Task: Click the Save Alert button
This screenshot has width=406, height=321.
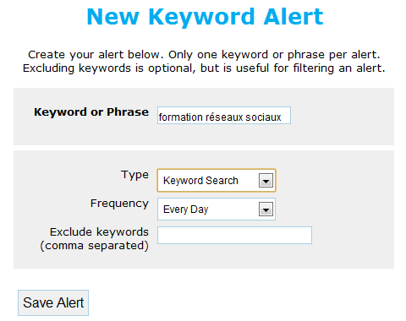Action: [53, 302]
